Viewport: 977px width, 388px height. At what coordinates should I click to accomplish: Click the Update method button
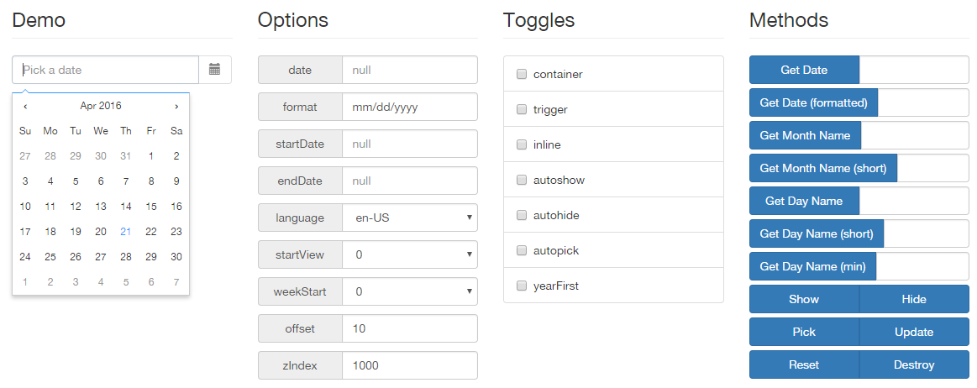click(914, 332)
